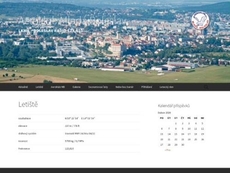Select the frequency value in frekvence row

tap(69, 149)
